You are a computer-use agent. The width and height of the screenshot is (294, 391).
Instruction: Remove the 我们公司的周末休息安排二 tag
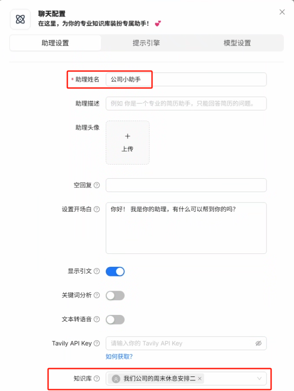coord(200,379)
